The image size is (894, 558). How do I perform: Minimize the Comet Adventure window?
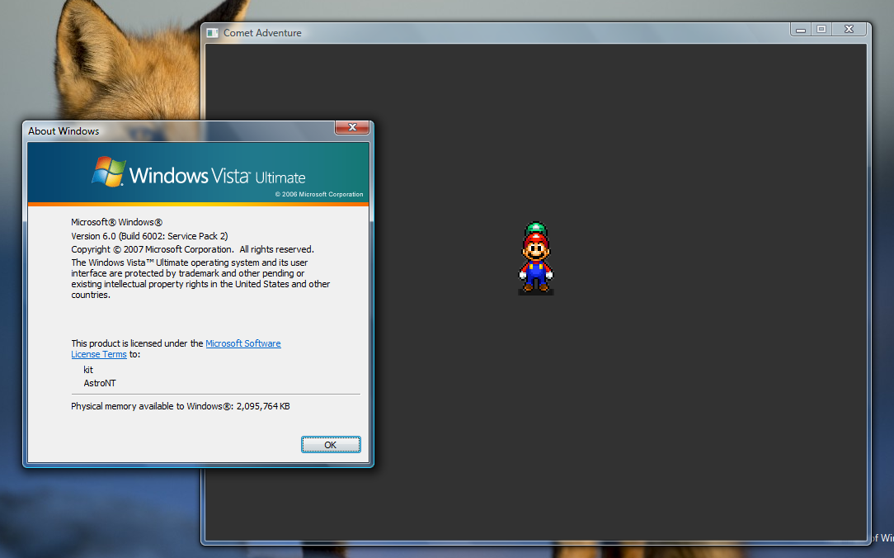801,30
